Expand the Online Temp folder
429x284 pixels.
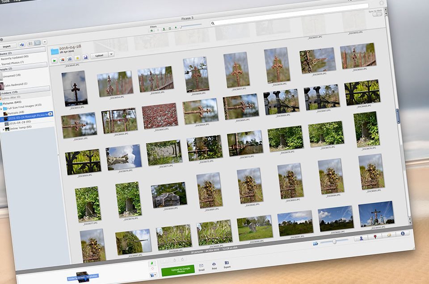4,129
